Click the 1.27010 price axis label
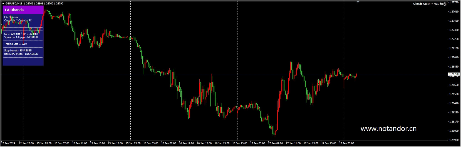This screenshot has height=147, width=461. click(454, 58)
